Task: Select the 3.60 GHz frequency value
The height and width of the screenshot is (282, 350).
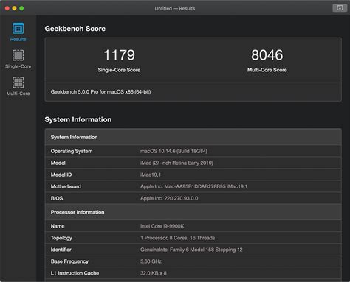Action: [x=151, y=261]
